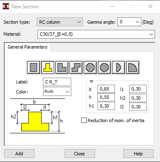160x162 pixels.
Task: Click the l2 dimension field
Action: point(138,107)
